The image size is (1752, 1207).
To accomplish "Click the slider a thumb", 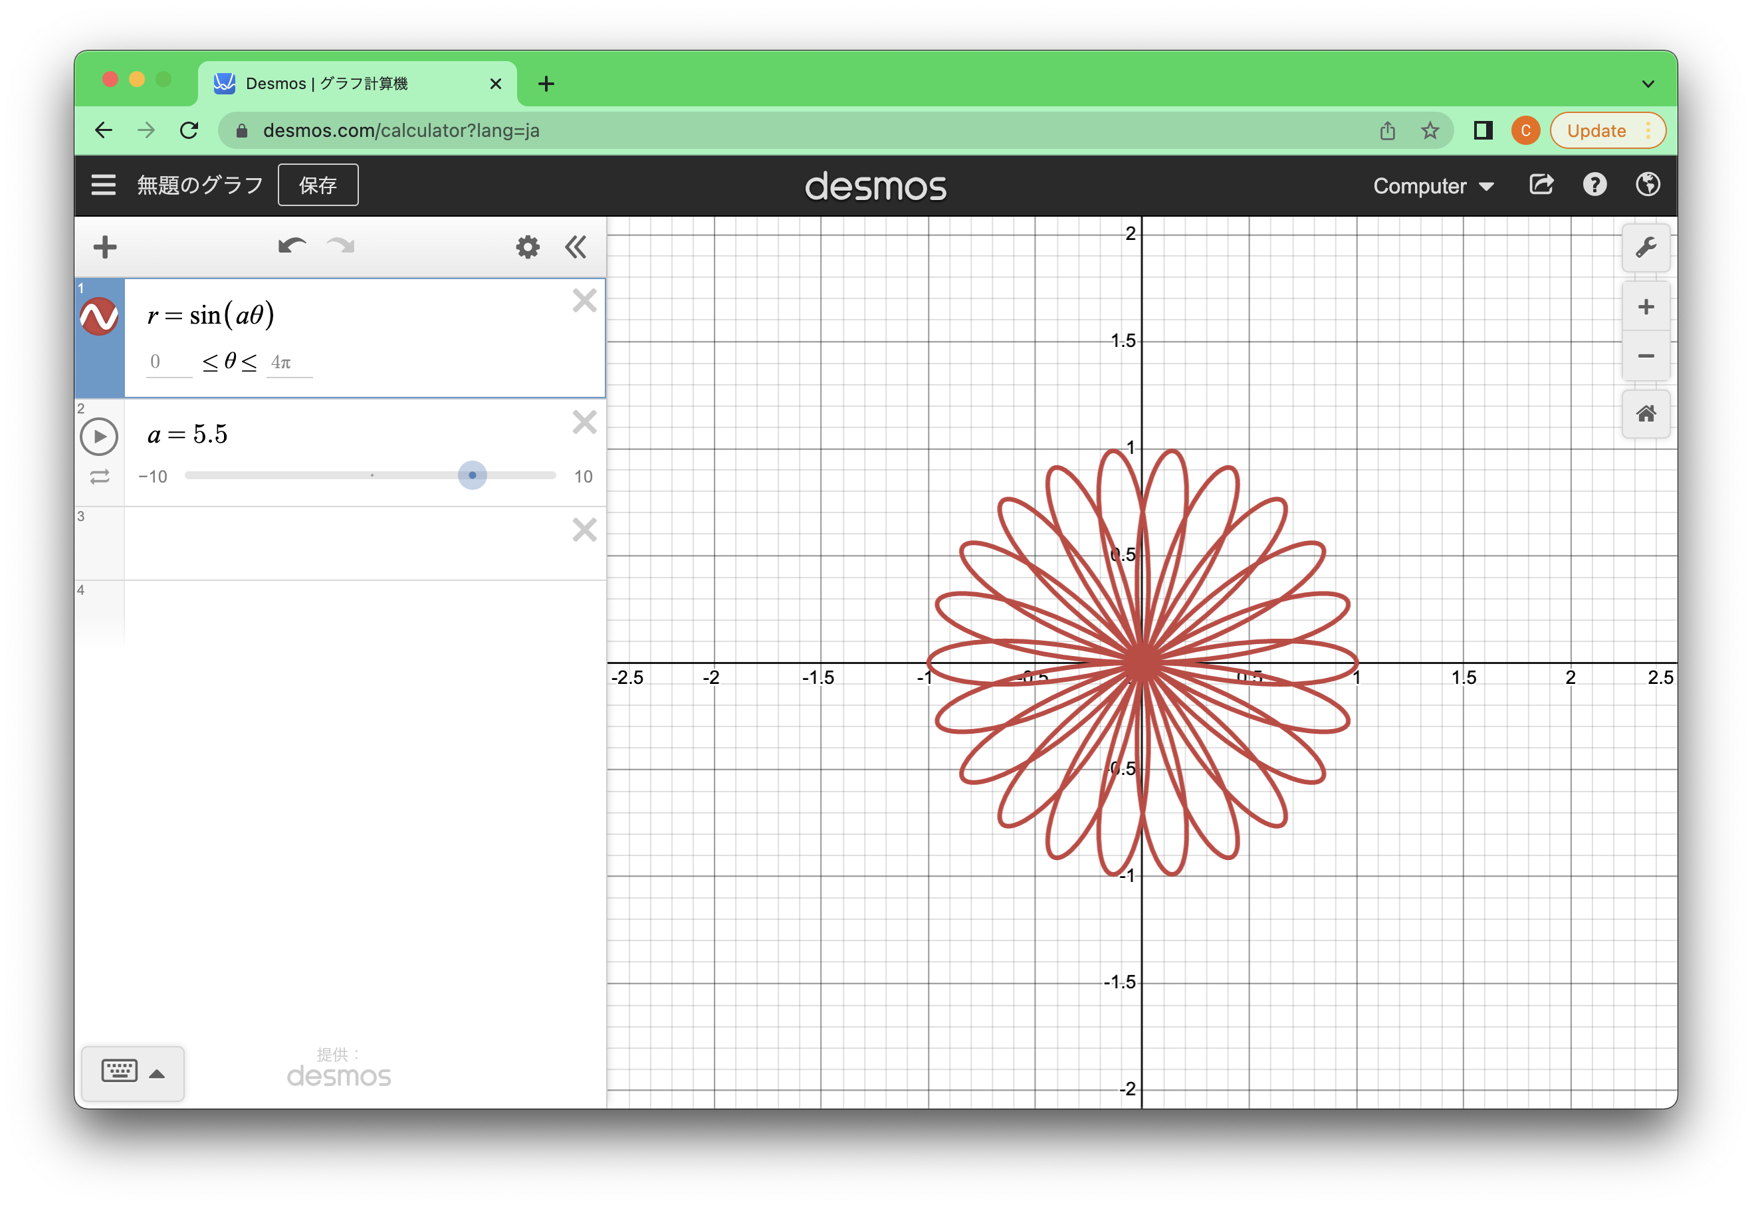I will pos(472,476).
